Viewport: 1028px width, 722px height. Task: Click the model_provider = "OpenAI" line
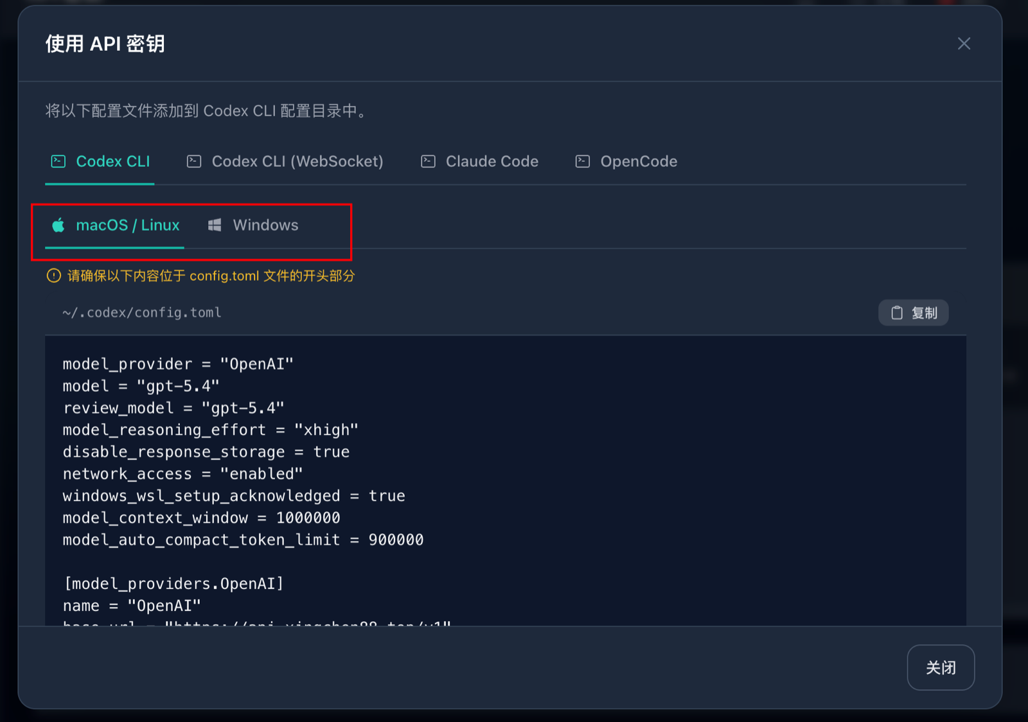(x=178, y=364)
